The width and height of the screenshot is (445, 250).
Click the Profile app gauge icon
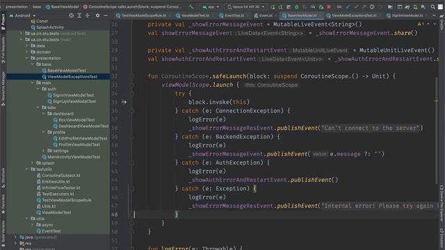click(x=312, y=6)
